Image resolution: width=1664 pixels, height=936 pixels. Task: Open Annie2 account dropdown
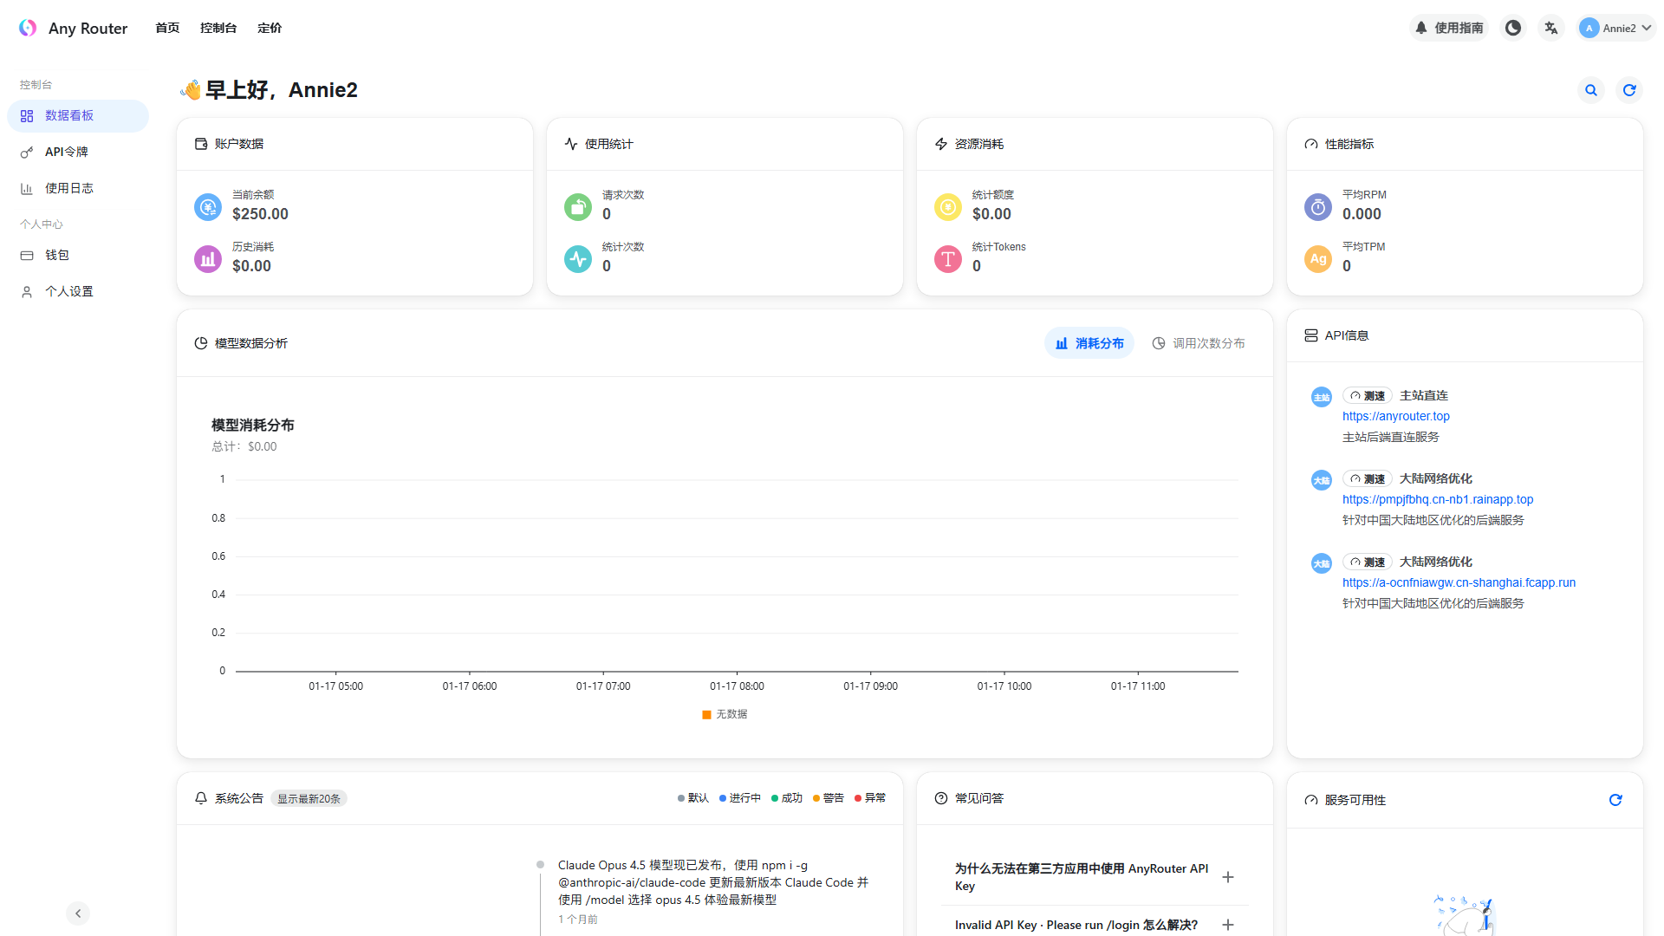click(x=1616, y=28)
